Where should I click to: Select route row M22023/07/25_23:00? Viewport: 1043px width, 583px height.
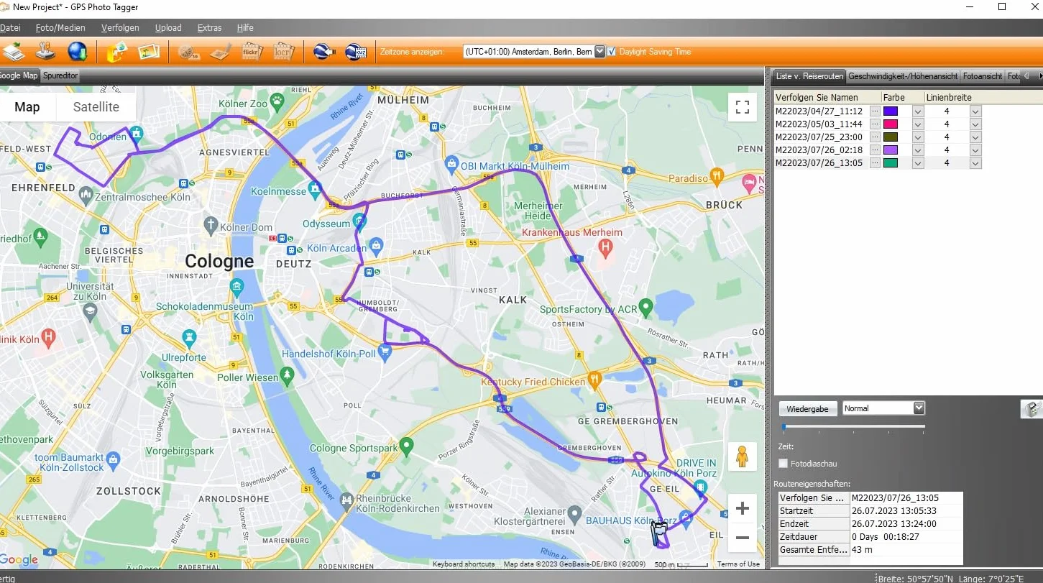(819, 137)
